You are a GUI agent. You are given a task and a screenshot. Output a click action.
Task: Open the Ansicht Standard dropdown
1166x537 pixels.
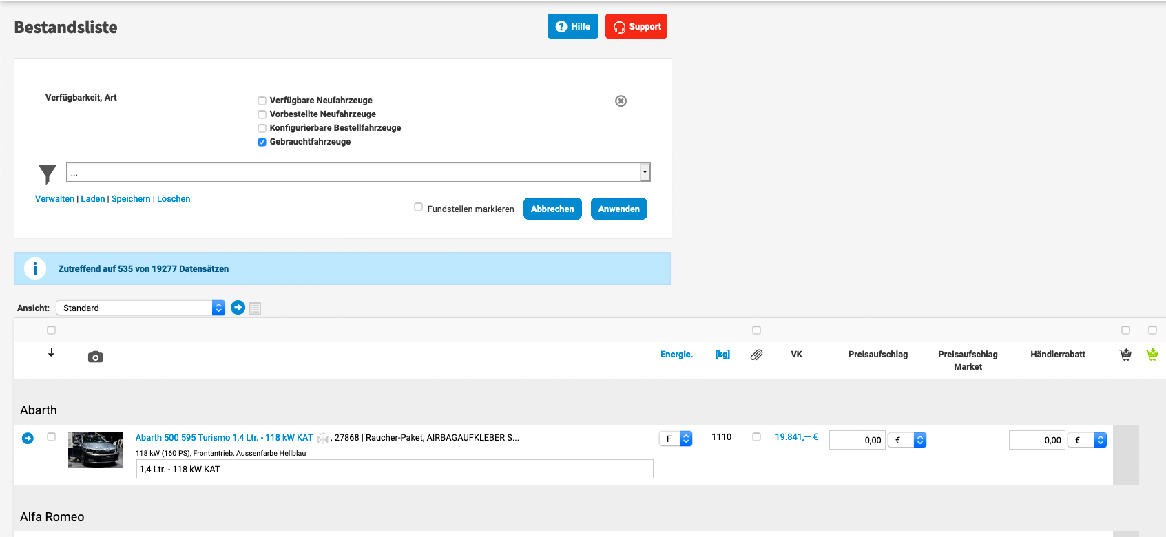140,308
